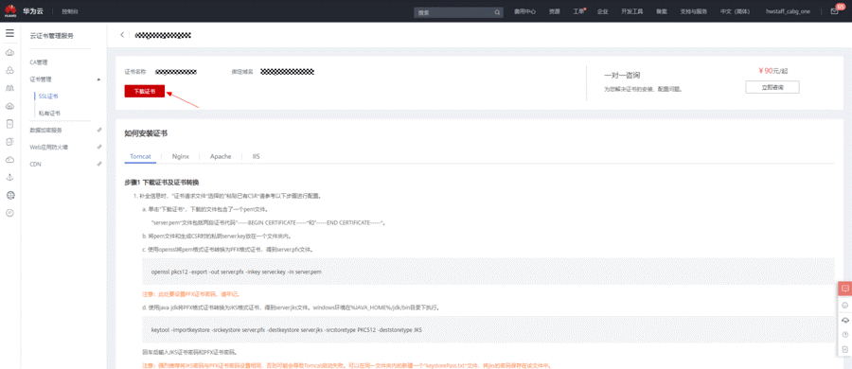Collapse the 证书管理 section arrow

click(98, 79)
